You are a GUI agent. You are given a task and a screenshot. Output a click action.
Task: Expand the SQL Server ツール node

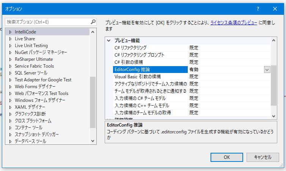pyautogui.click(x=10, y=73)
